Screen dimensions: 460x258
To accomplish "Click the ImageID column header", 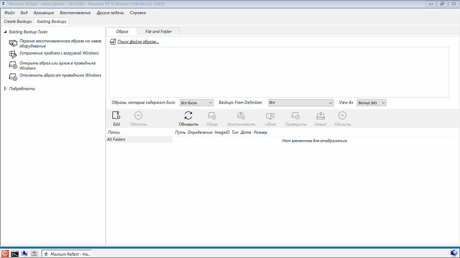I will tap(222, 132).
